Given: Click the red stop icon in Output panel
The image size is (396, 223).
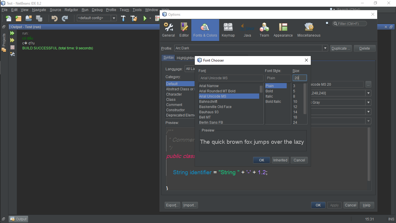Looking at the screenshot, I should pos(12,47).
